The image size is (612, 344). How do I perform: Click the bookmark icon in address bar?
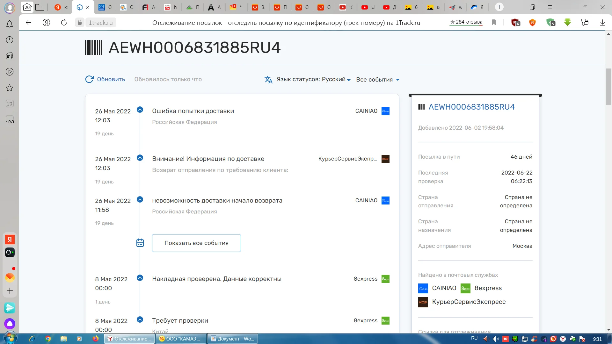[494, 22]
